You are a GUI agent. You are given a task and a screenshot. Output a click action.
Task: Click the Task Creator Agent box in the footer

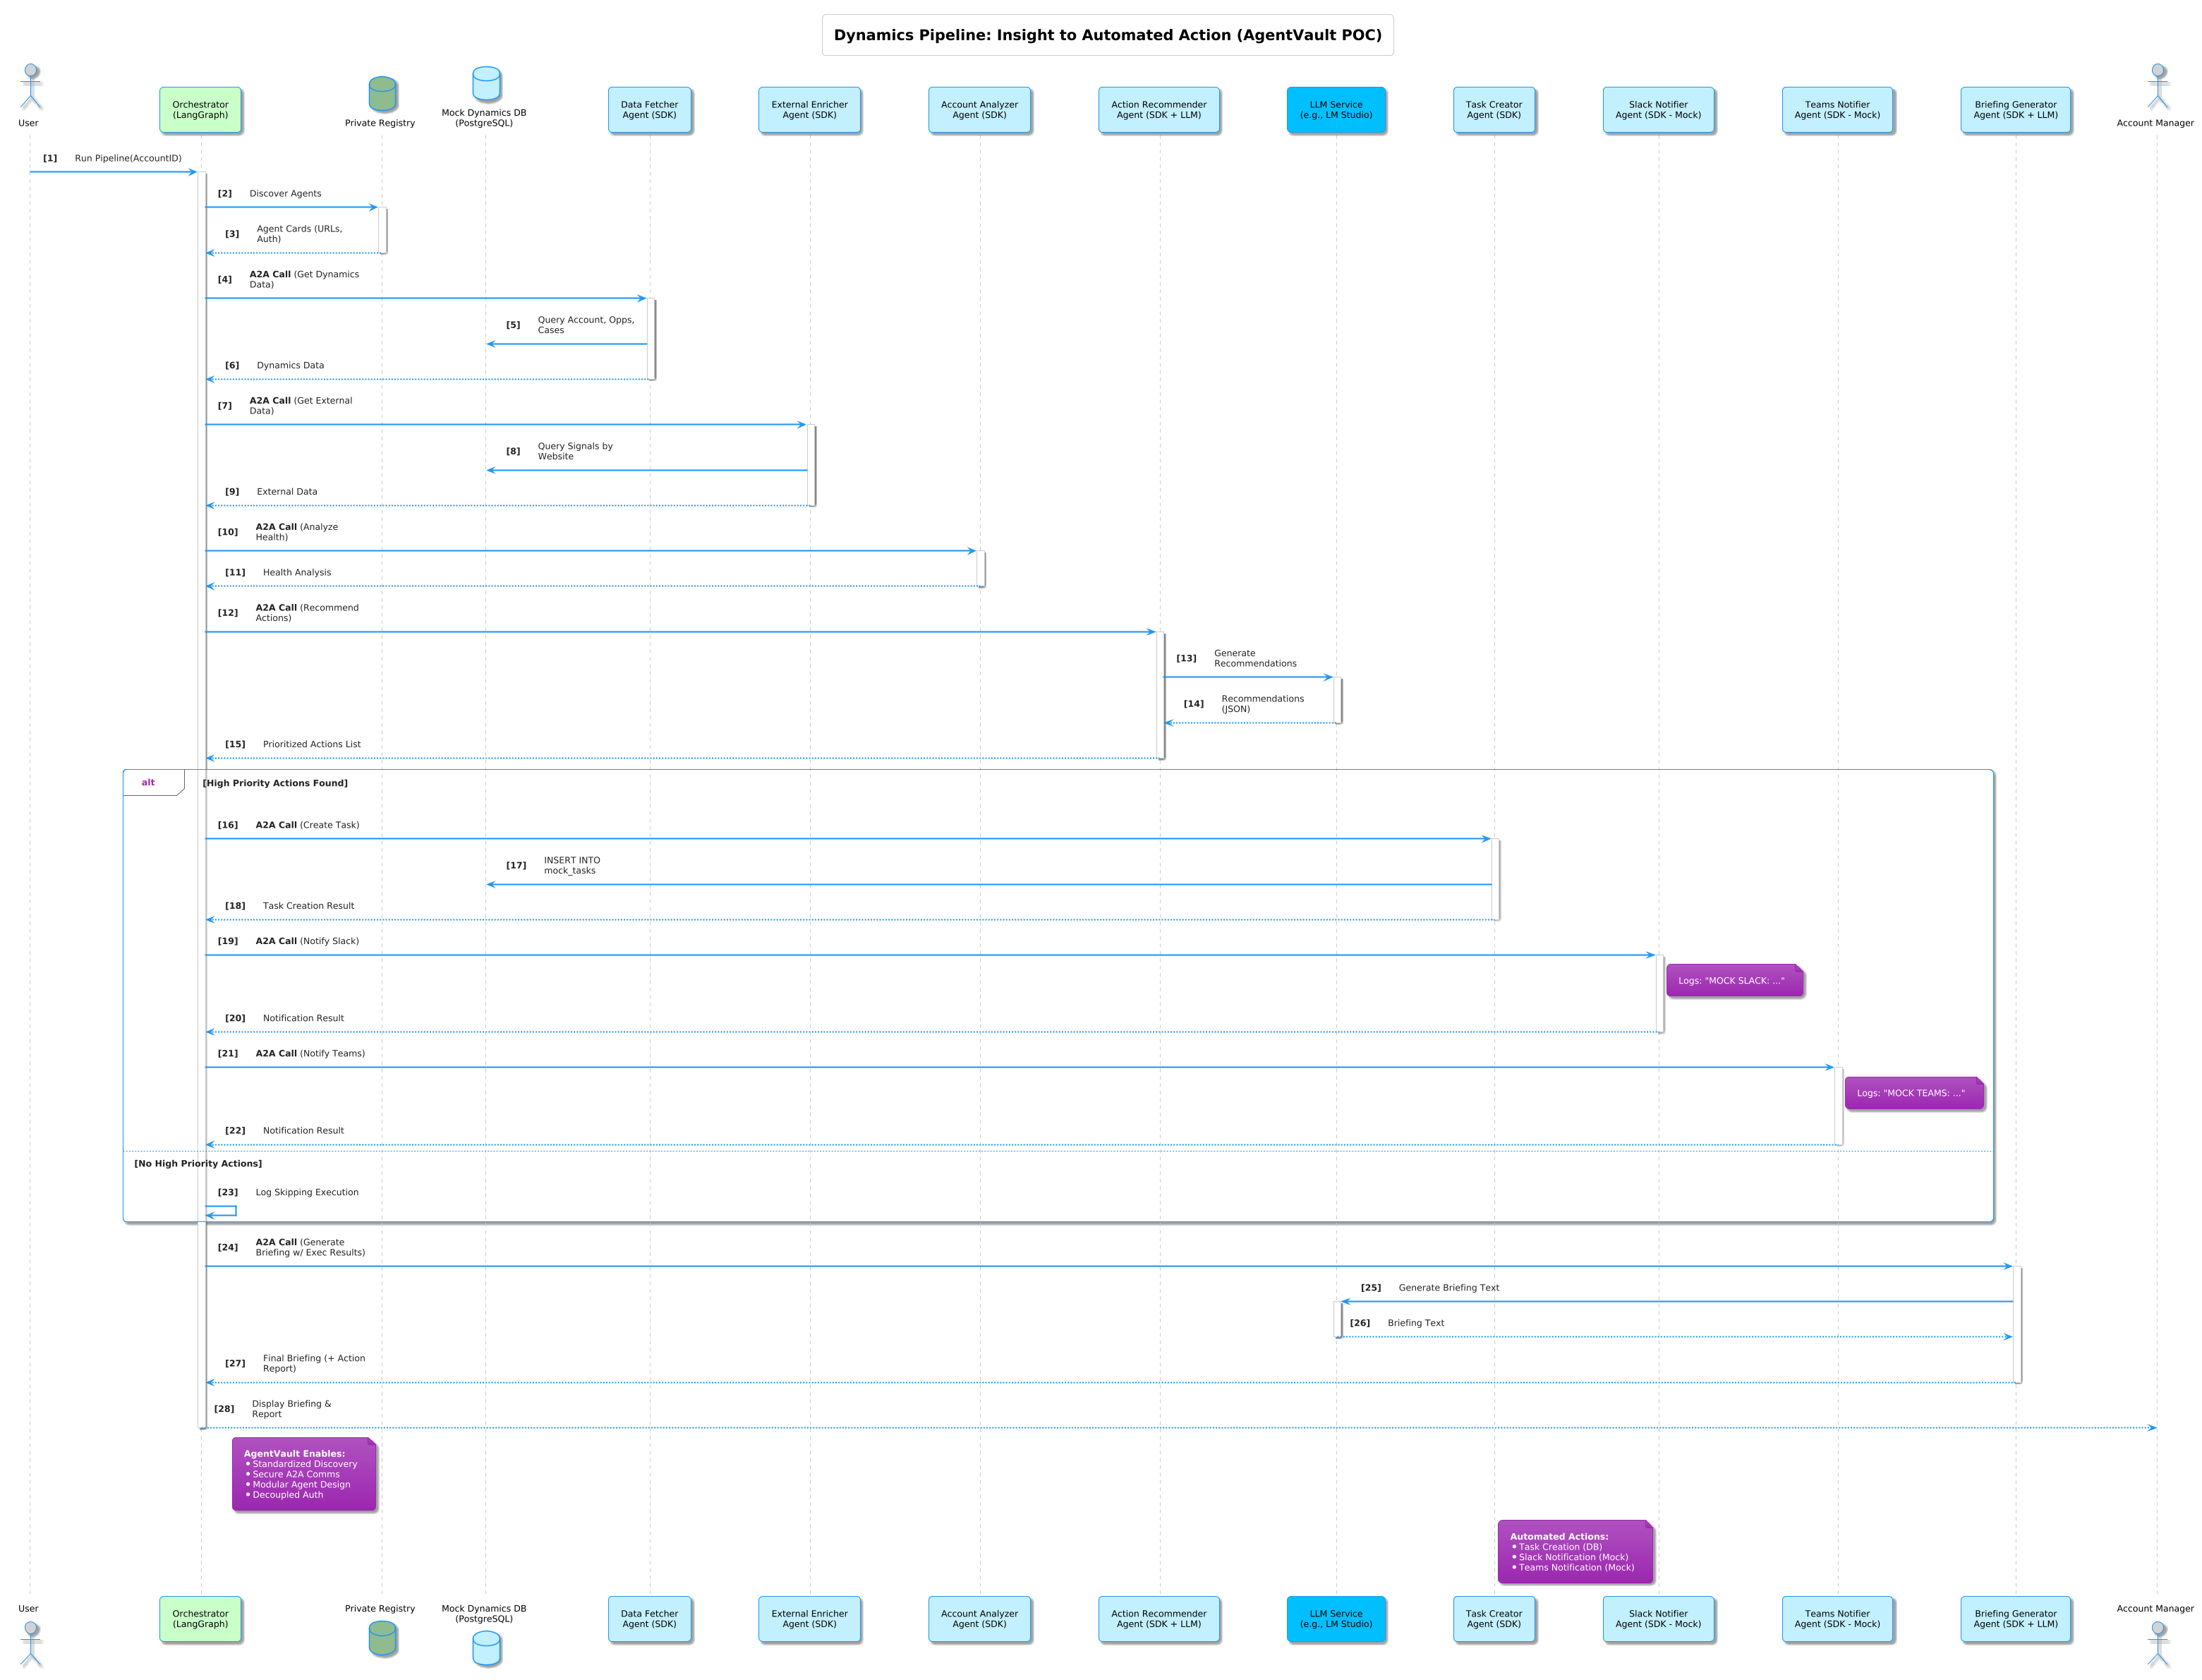point(1494,1619)
